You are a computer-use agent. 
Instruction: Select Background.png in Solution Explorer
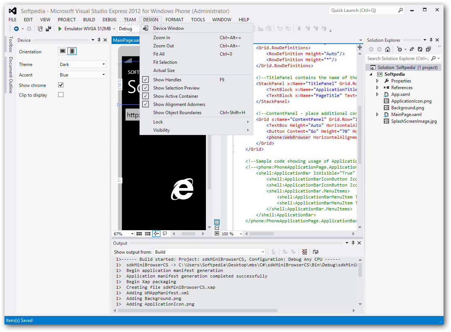pos(408,108)
